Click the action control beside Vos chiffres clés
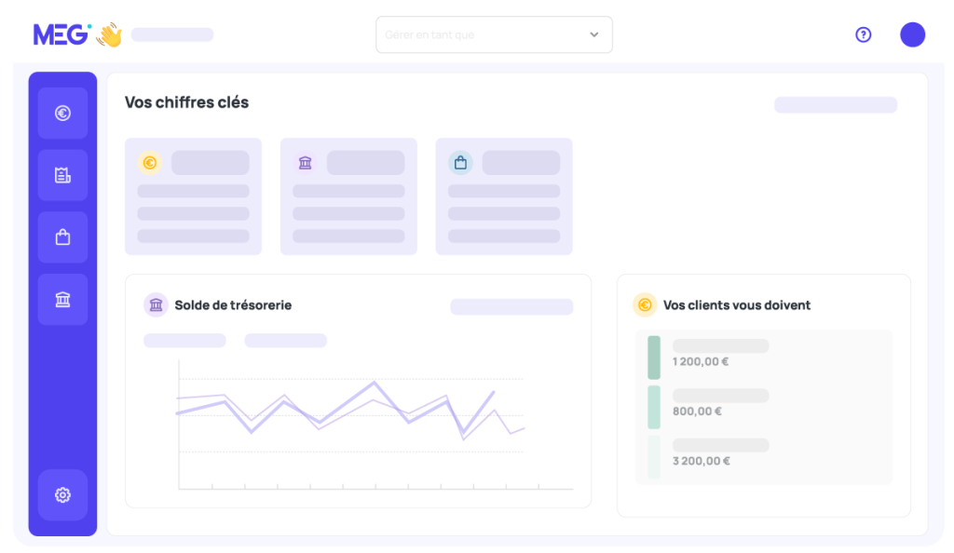 point(835,104)
